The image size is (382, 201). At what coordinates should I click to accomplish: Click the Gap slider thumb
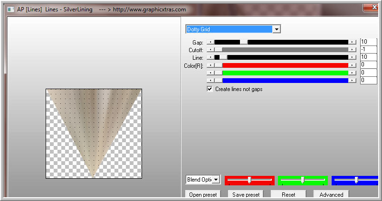[x=244, y=42]
